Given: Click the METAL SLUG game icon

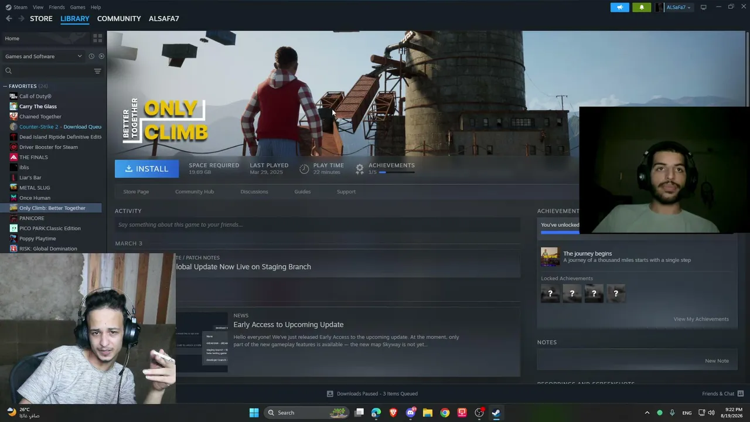Looking at the screenshot, I should 13,188.
